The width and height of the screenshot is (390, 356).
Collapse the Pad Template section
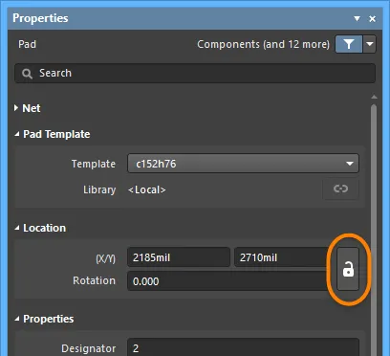pyautogui.click(x=16, y=135)
